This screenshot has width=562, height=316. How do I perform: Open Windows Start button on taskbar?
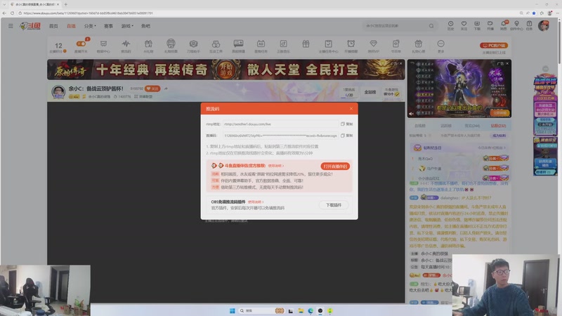(233, 310)
